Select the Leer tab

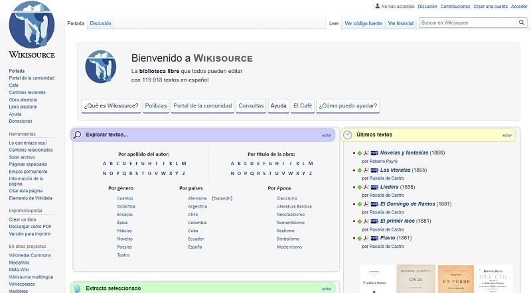coord(334,23)
